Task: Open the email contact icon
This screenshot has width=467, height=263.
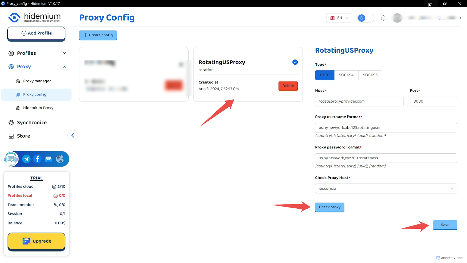Action: pyautogui.click(x=48, y=159)
